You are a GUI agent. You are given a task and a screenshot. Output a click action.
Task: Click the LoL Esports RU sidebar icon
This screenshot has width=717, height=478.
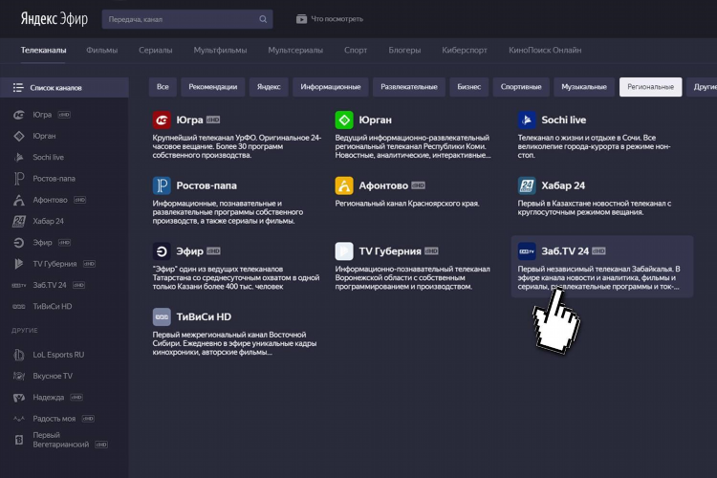click(19, 355)
